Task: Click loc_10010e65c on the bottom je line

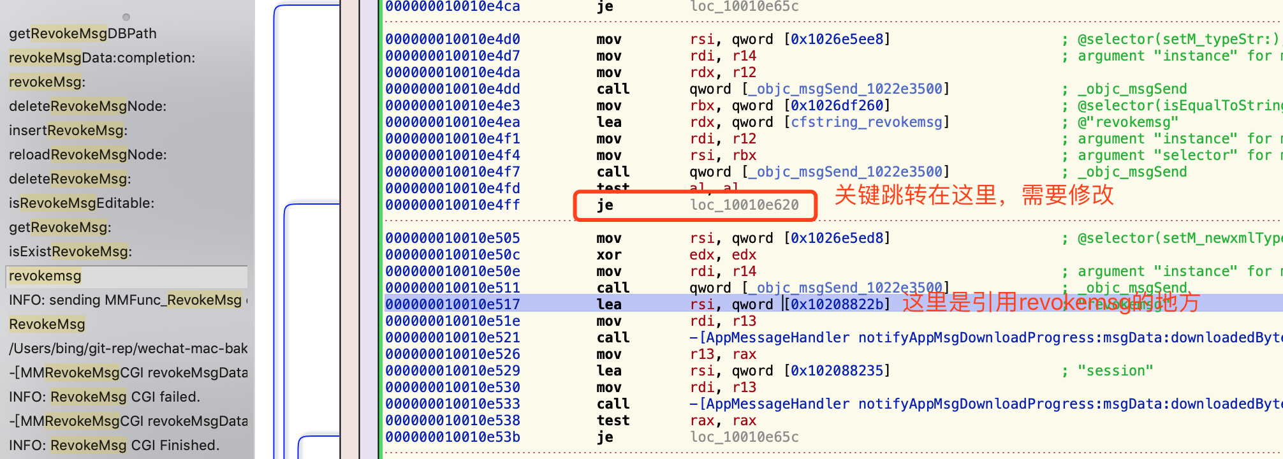Action: [744, 437]
